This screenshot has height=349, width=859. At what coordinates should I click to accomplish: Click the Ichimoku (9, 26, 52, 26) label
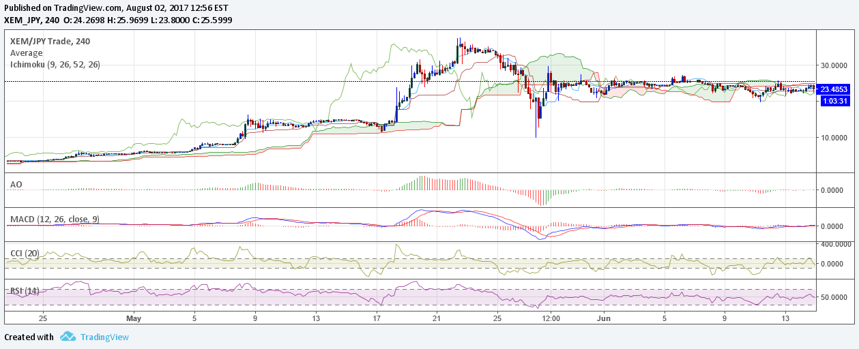(55, 65)
